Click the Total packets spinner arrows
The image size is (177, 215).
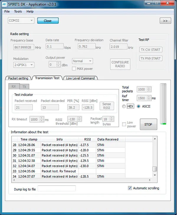(149, 89)
